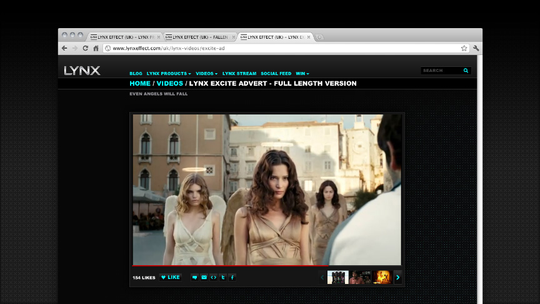Open the browser home page icon
The width and height of the screenshot is (540, 304).
pos(96,48)
